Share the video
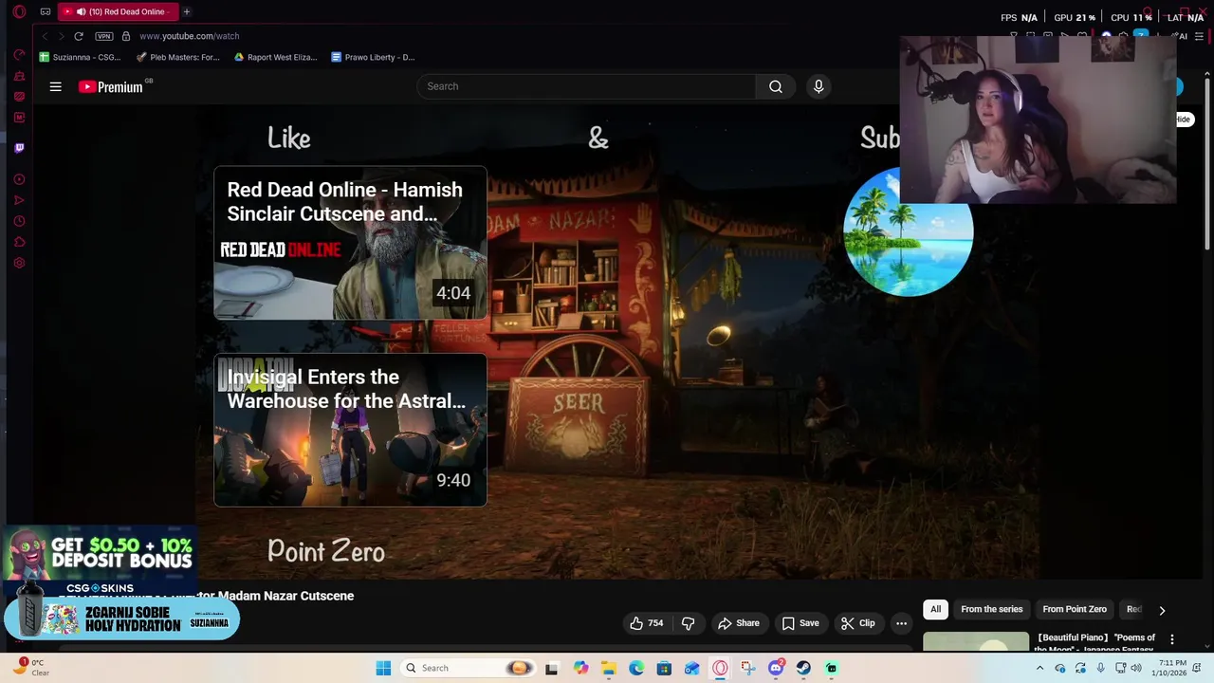This screenshot has width=1214, height=683. click(x=738, y=623)
